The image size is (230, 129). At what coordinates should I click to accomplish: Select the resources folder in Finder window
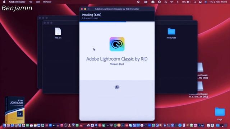tap(171, 33)
